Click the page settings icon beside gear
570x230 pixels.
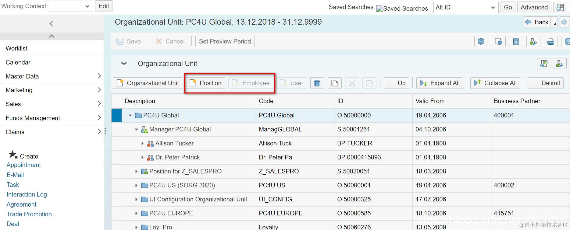point(498,41)
